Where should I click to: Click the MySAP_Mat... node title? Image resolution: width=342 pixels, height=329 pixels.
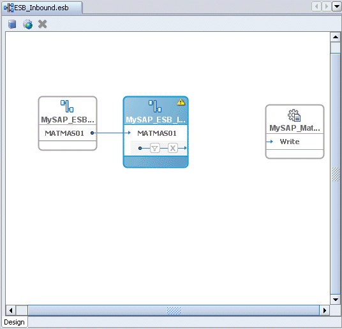[x=295, y=128]
